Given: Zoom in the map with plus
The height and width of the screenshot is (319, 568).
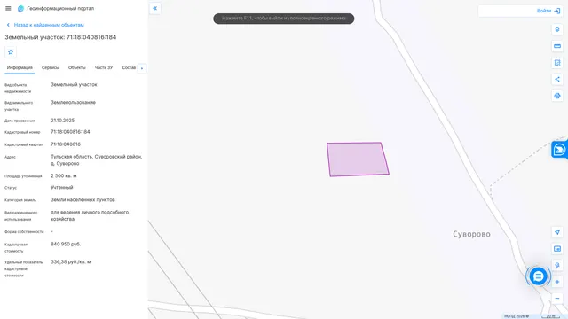Looking at the screenshot, I should click(557, 282).
